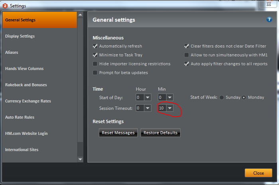Image resolution: width=279 pixels, height=185 pixels.
Task: Open Aliases section
Action: (40, 53)
